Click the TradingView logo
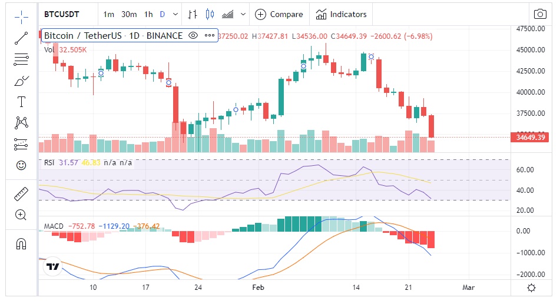This screenshot has height=304, width=560. [53, 266]
